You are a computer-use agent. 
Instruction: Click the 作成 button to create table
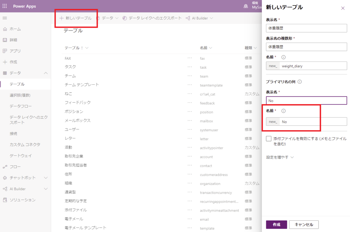click(276, 224)
